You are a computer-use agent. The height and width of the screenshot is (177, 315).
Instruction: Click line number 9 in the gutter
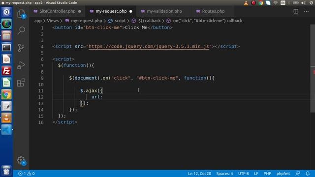42,78
